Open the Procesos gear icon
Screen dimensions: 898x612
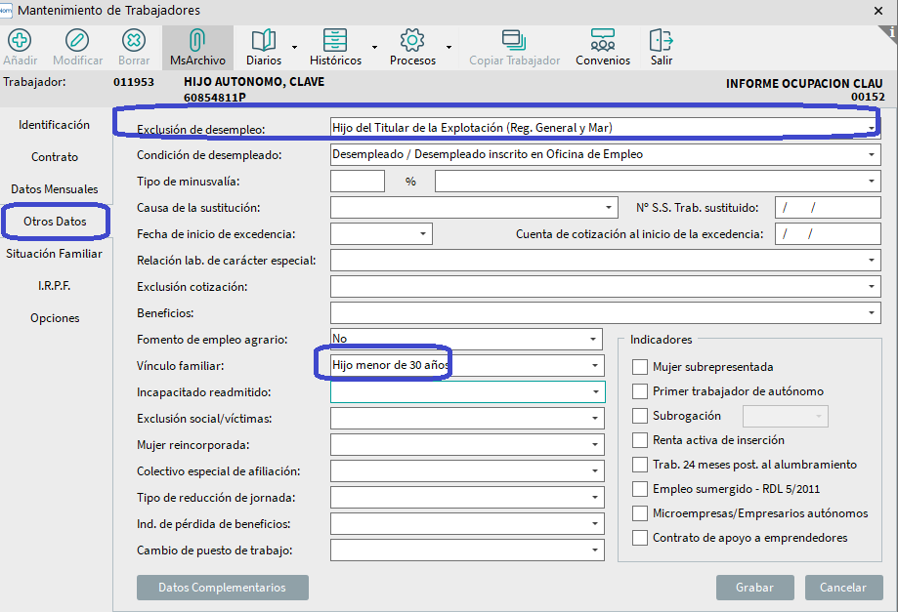pos(412,41)
